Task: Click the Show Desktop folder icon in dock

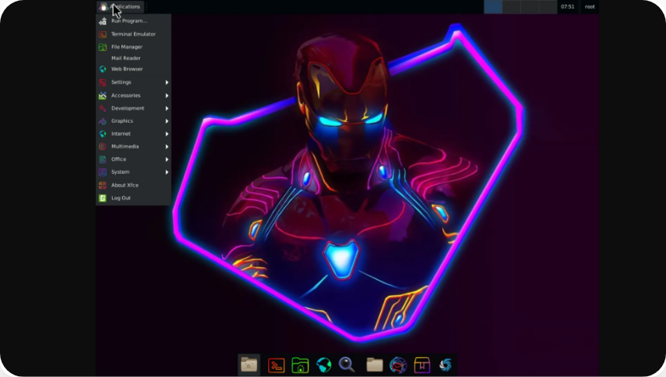Action: point(249,365)
